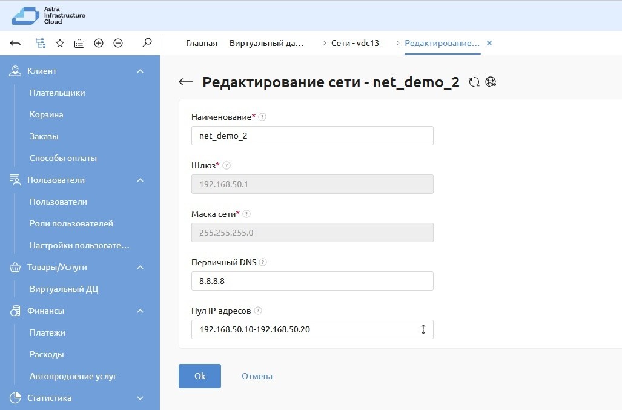Viewport: 622px width, 410px height.
Task: Click the globe icon beside page title
Action: 491,82
